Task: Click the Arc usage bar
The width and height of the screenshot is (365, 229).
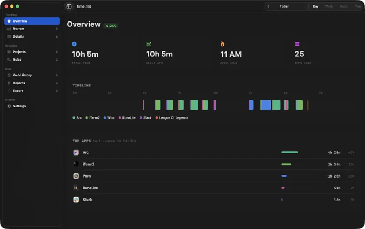Action: pyautogui.click(x=289, y=152)
